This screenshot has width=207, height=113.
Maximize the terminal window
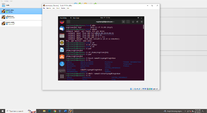(137, 22)
